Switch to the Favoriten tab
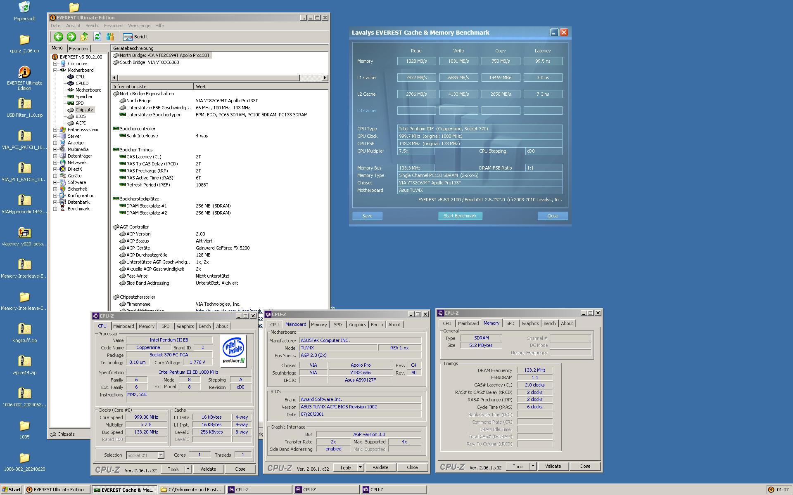Screen dimensions: 793x495 point(78,49)
